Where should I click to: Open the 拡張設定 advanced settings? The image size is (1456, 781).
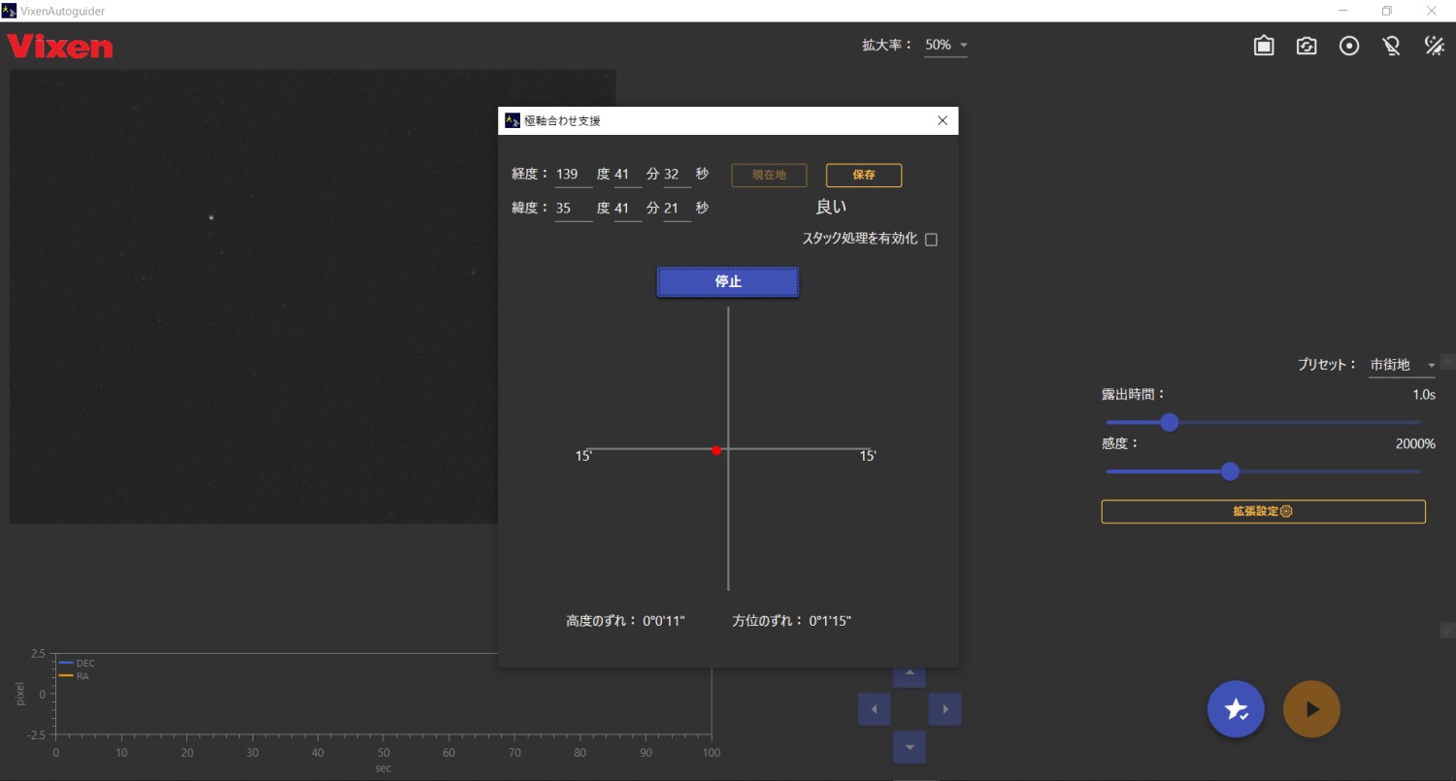click(1262, 511)
